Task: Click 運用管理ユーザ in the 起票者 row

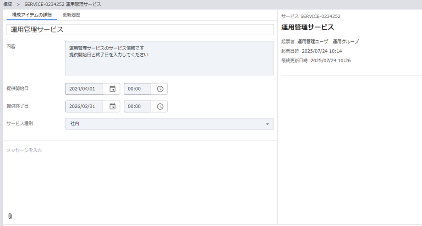Action: [x=312, y=41]
